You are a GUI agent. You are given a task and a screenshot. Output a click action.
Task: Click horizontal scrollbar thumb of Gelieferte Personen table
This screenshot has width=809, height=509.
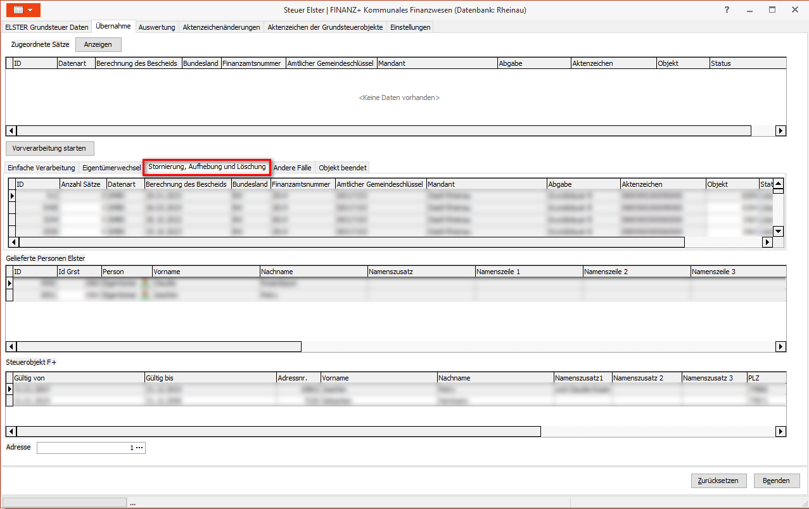tap(159, 347)
